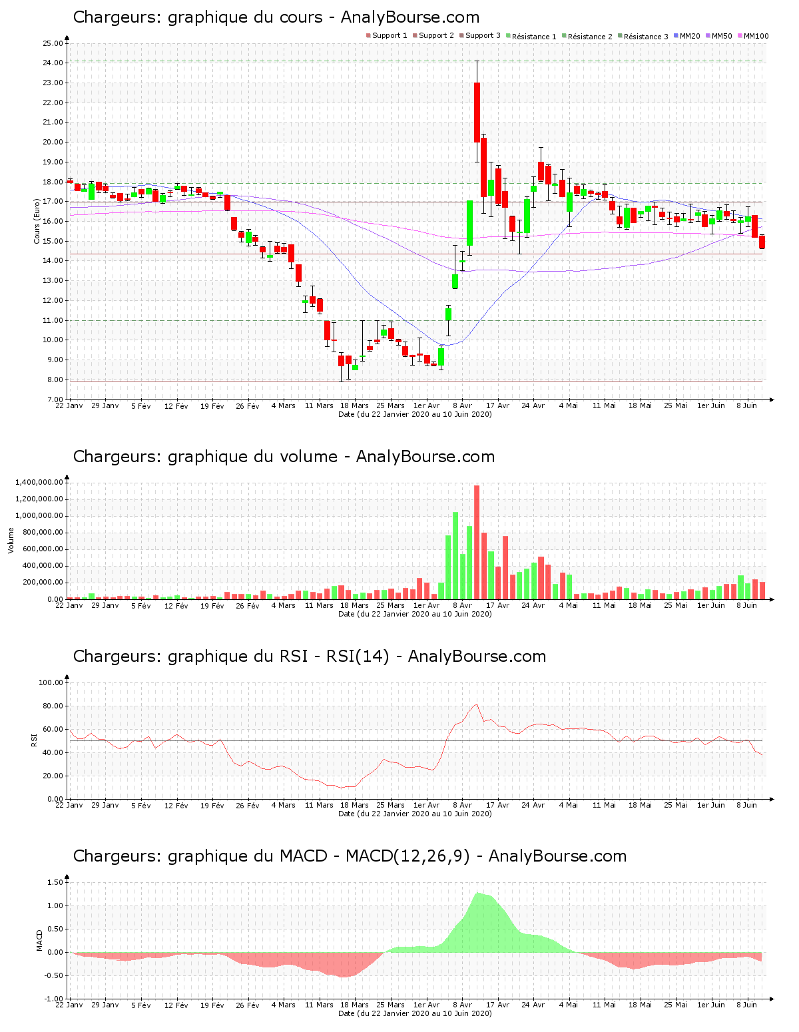Click '8 Avr' date on price chart
Viewport: 799px width, 1032px height.
pos(462,405)
